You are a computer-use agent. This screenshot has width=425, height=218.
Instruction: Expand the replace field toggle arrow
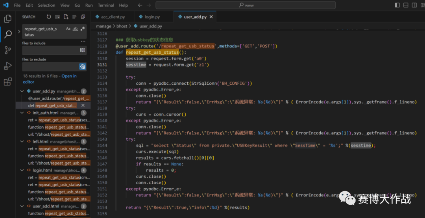tap(19, 32)
